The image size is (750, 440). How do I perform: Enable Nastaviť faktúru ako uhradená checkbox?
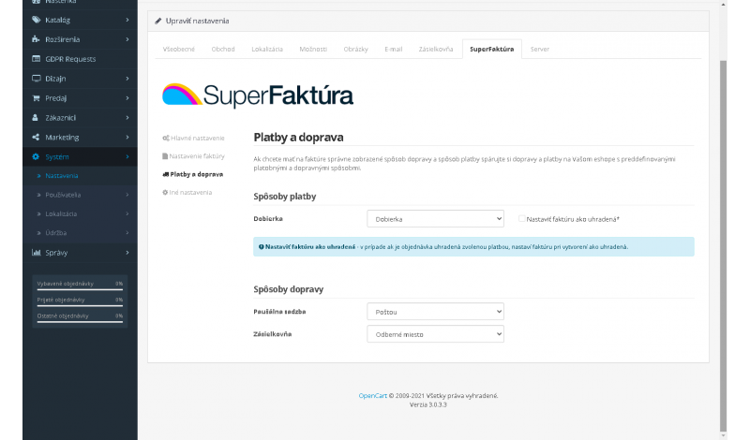pos(521,219)
